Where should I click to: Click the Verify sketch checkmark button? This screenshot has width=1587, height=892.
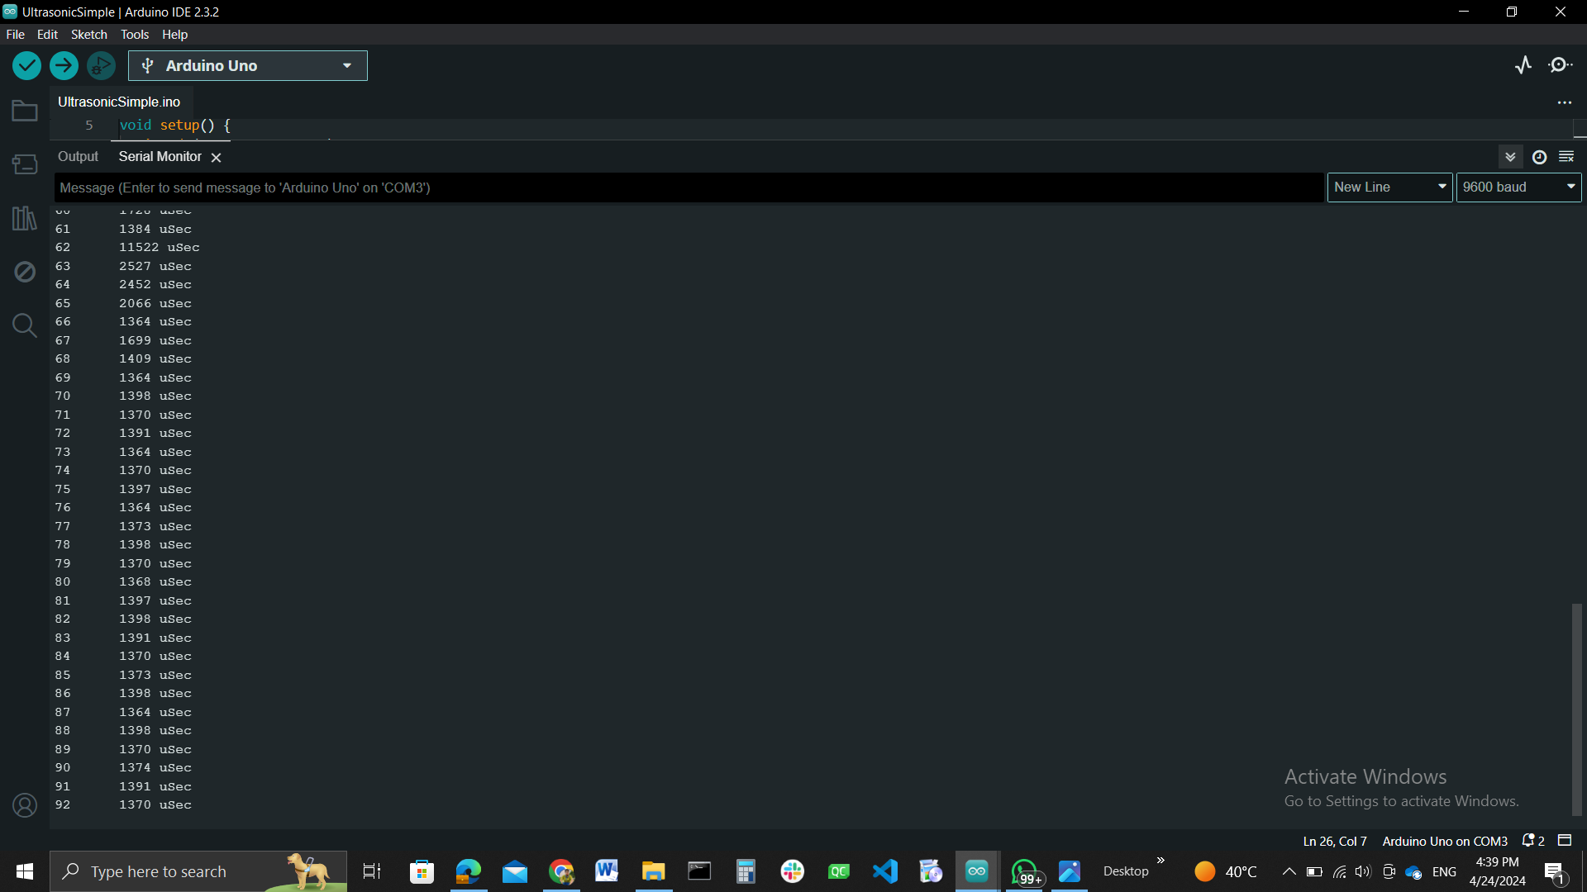tap(26, 65)
